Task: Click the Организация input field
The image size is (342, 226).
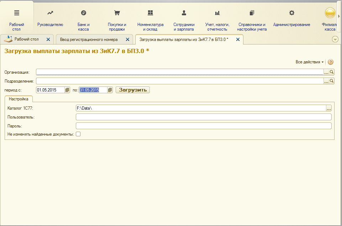Action: (x=180, y=72)
